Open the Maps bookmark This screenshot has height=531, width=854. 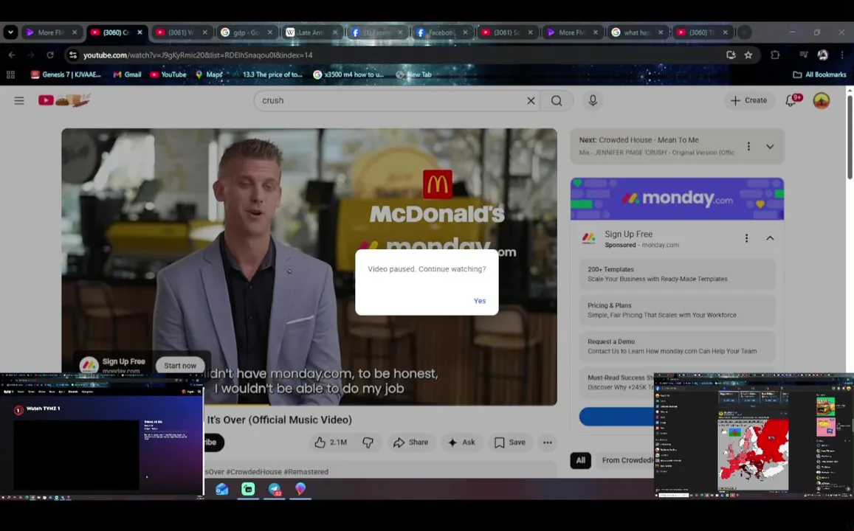point(209,74)
